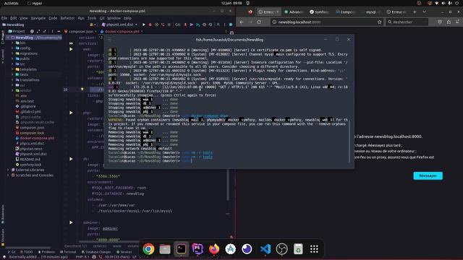Viewport: 463px width, 260px height.
Task: Open a new Firefox tab
Action: (x=415, y=12)
